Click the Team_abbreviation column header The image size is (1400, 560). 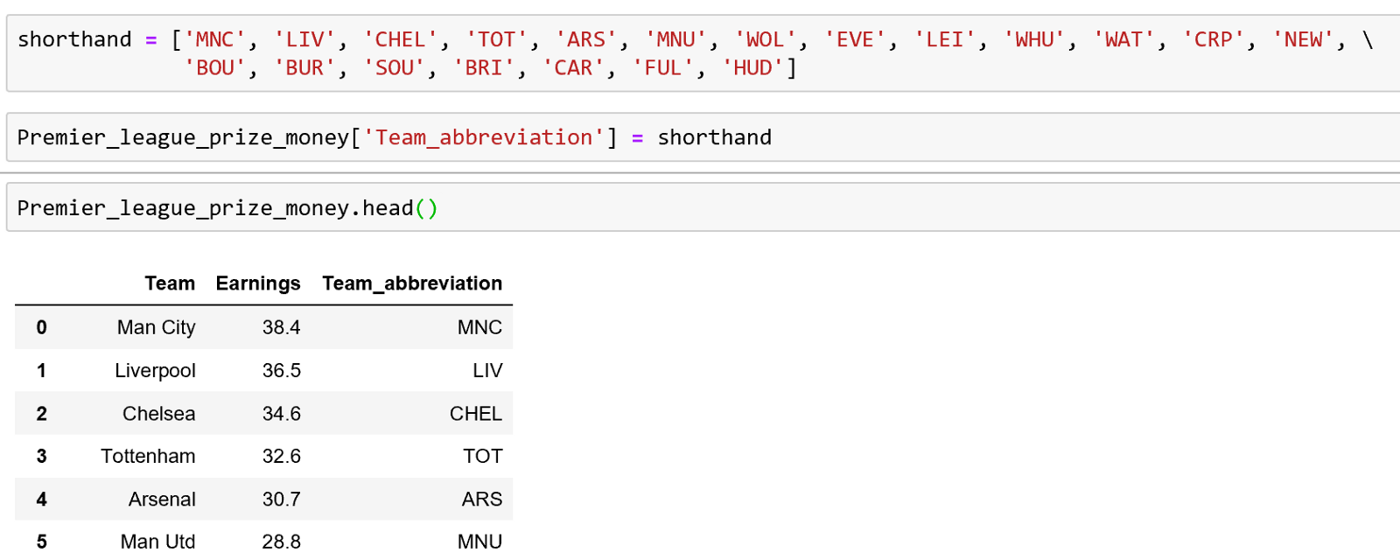tap(411, 283)
